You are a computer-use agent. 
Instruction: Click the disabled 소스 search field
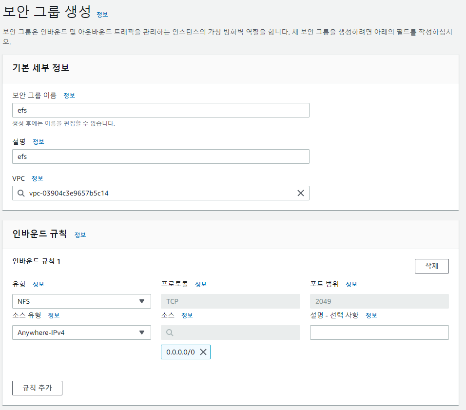pyautogui.click(x=231, y=332)
